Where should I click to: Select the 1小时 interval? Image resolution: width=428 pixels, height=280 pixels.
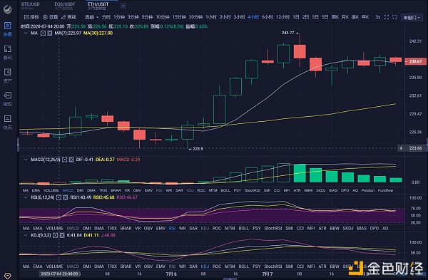coord(211,17)
